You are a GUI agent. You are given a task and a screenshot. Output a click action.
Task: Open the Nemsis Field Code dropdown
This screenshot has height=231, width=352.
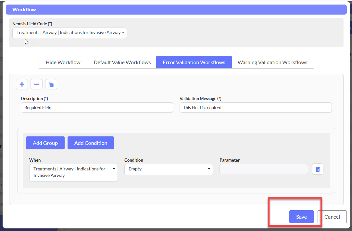point(69,33)
